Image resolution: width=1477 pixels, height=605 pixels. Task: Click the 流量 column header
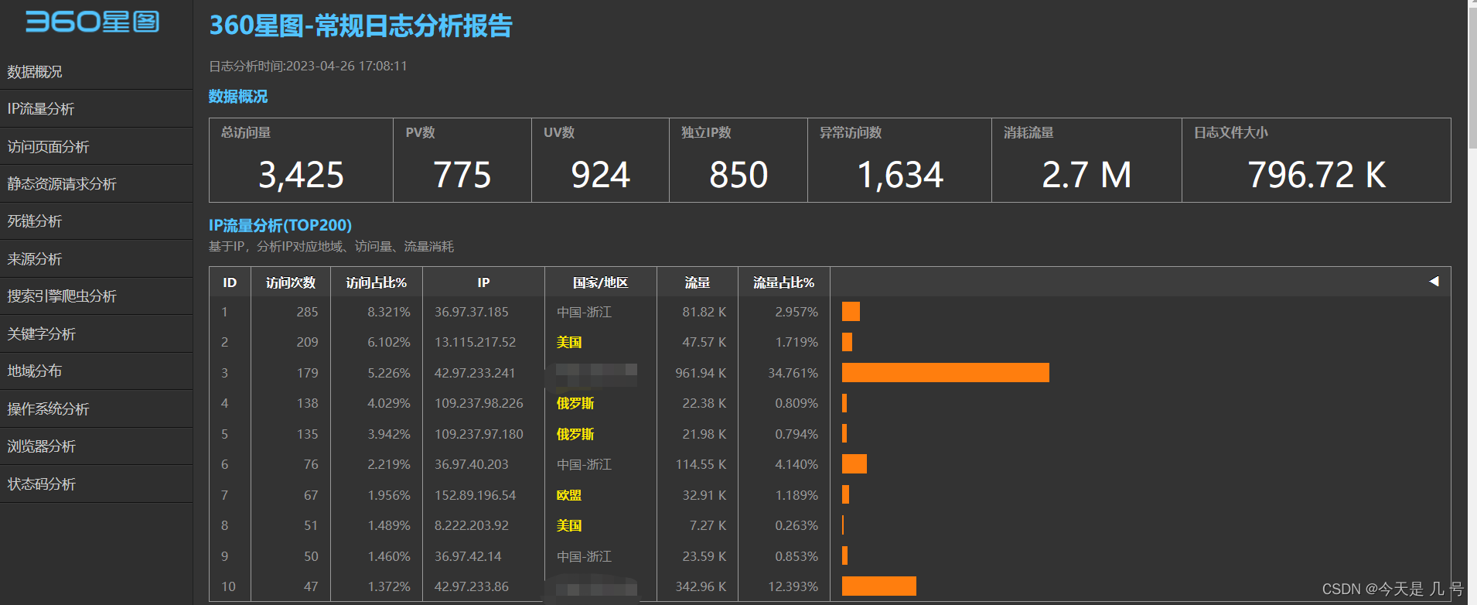[x=698, y=282]
